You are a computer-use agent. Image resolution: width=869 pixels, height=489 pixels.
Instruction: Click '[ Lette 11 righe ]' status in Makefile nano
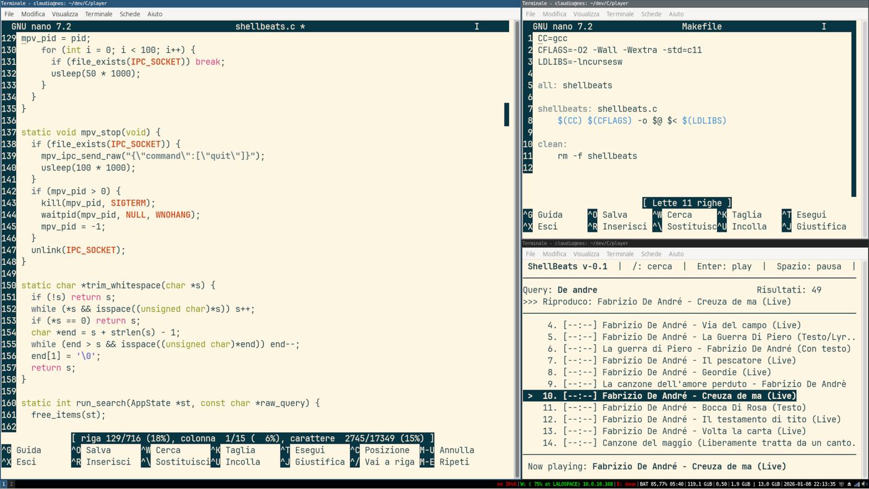687,203
